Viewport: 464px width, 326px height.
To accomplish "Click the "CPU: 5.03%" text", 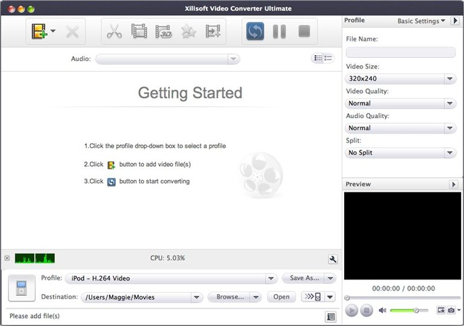I will (x=168, y=258).
